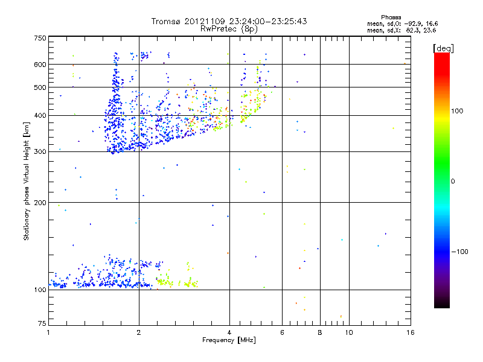483x362 pixels.
Task: Click the y-axis tick label '100'
Action: click(40, 290)
